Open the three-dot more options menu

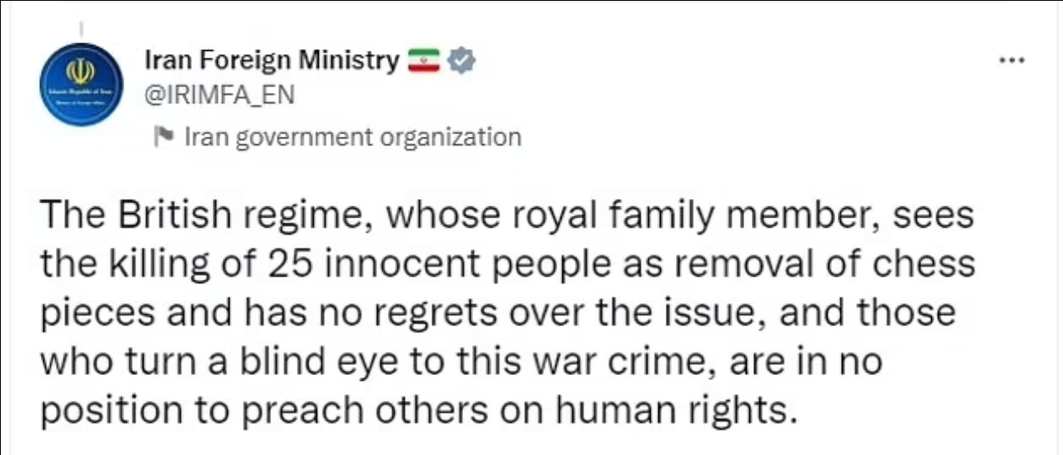(1012, 61)
